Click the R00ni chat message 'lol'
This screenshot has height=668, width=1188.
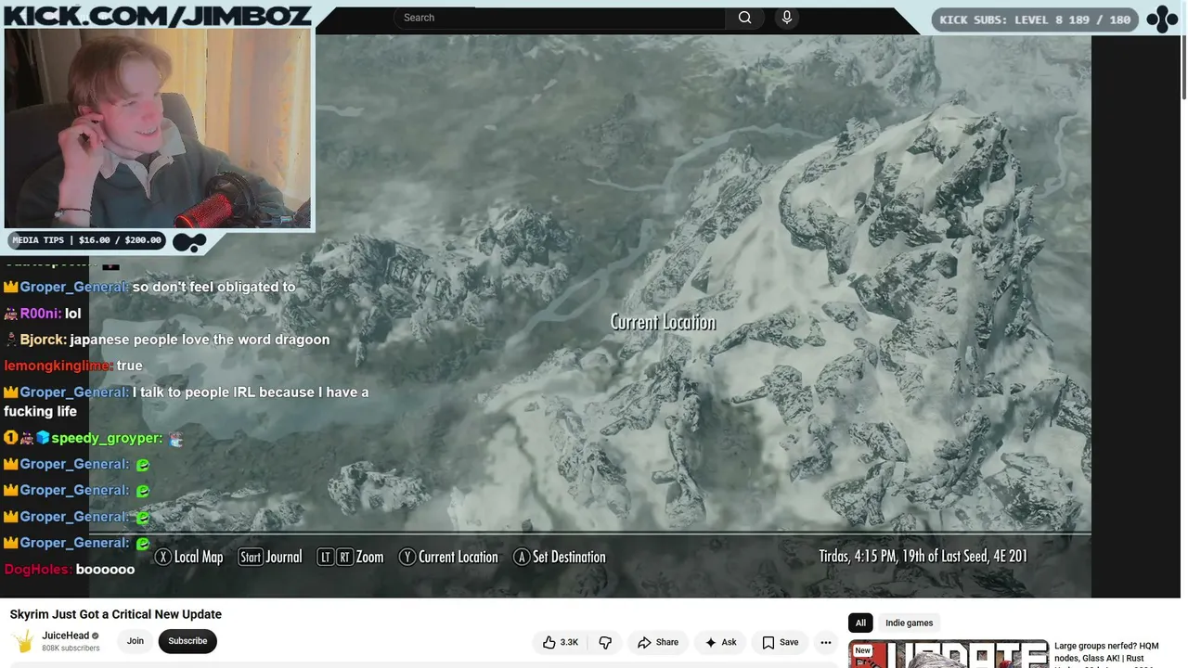click(73, 314)
